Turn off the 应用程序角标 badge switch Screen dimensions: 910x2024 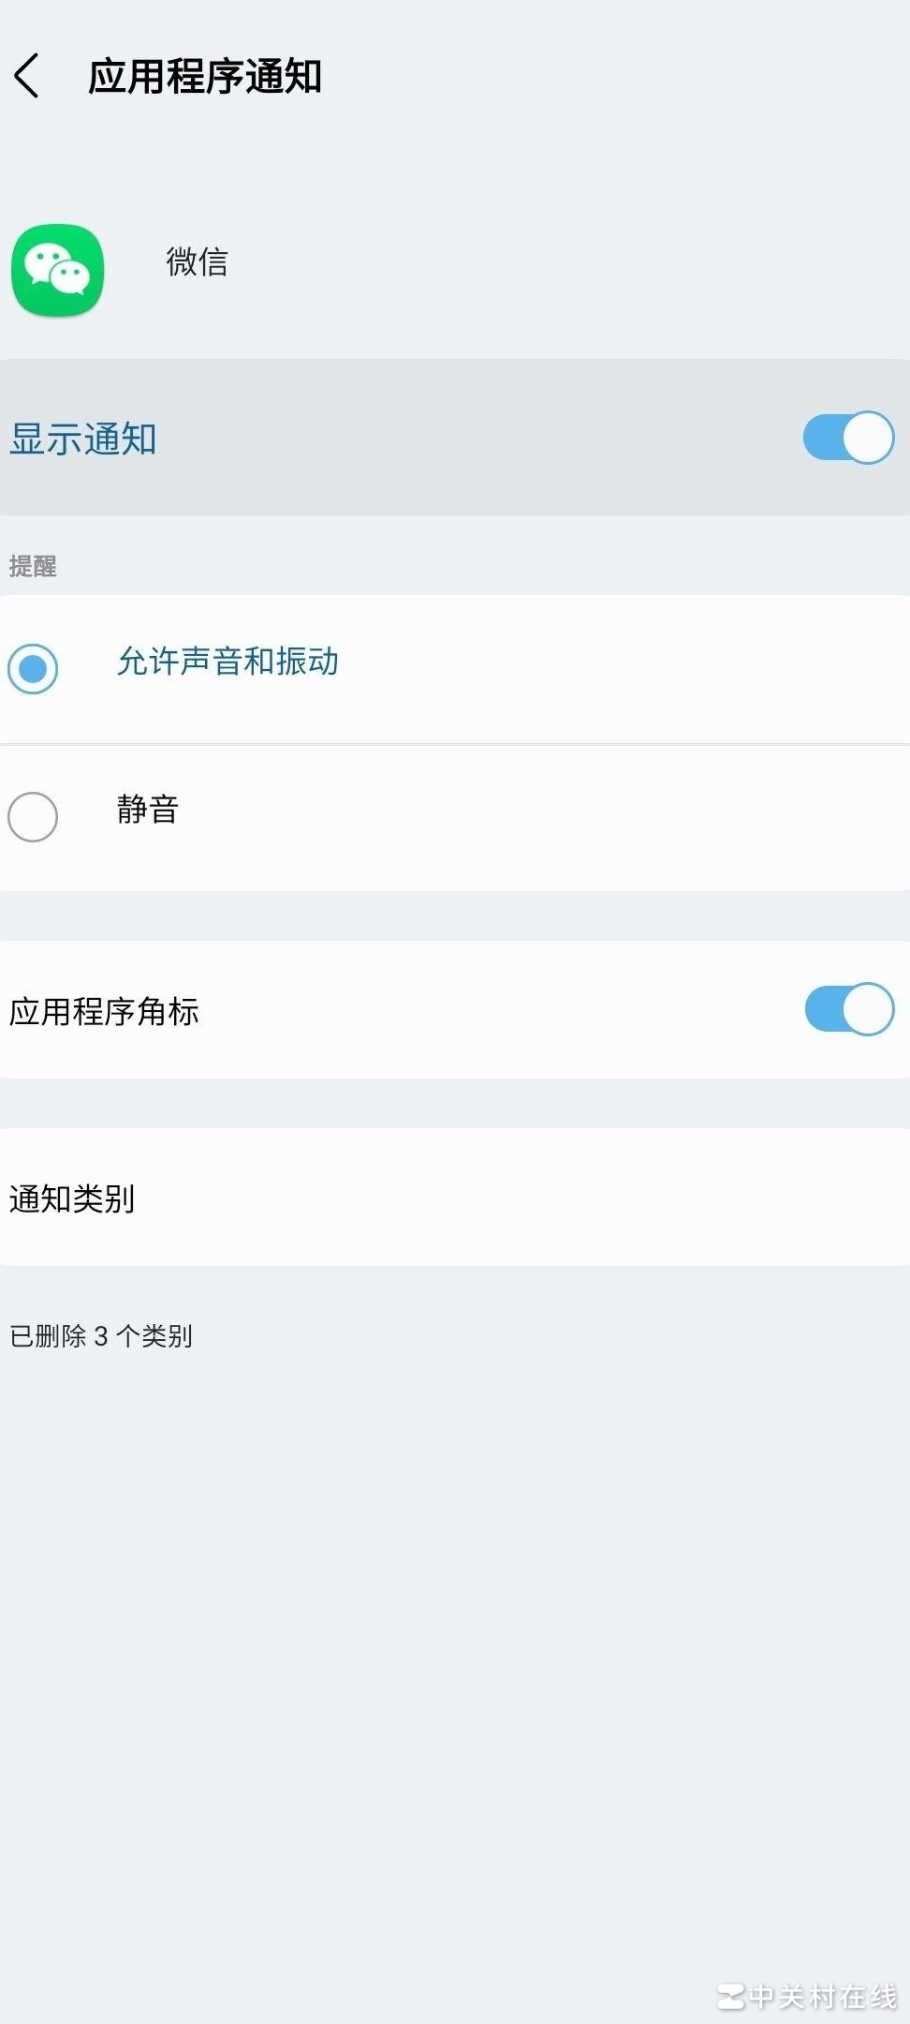tap(847, 1009)
